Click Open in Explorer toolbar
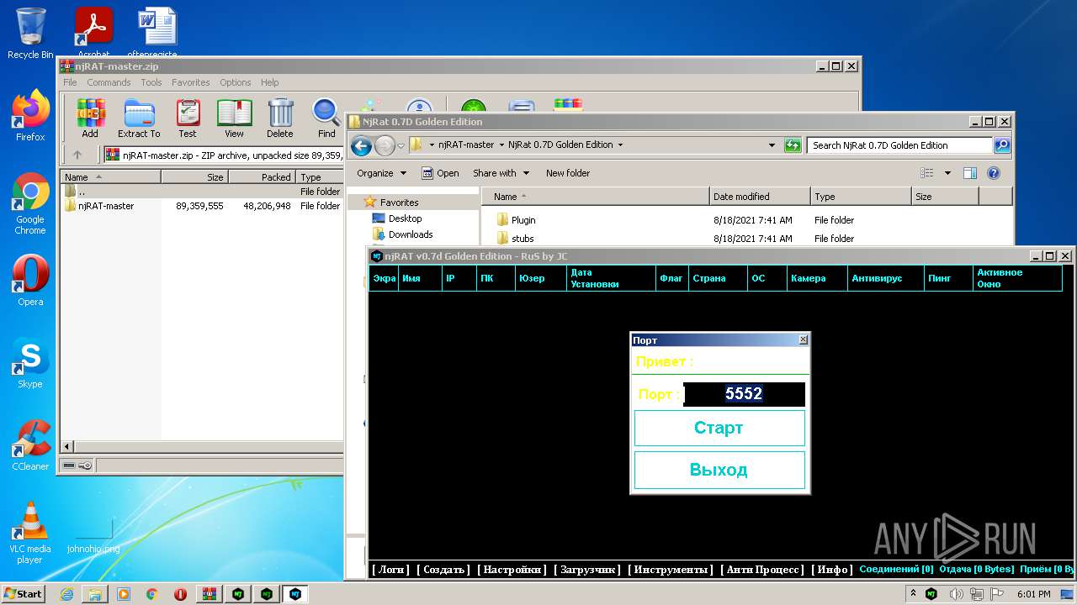Image resolution: width=1077 pixels, height=605 pixels. pos(440,173)
